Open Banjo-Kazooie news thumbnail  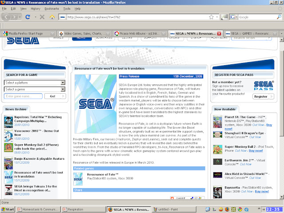pos(8,163)
